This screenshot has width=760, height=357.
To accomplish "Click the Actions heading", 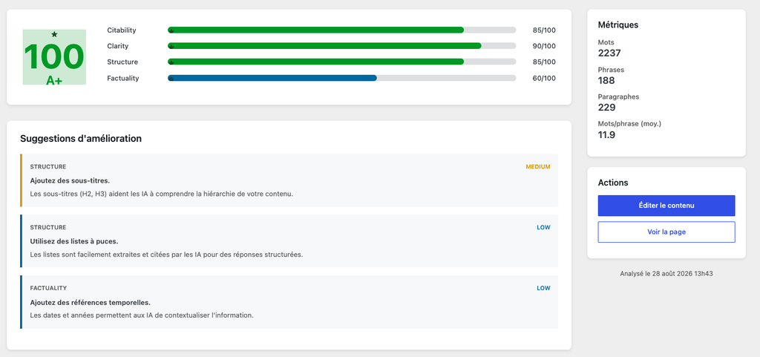I will (x=613, y=183).
